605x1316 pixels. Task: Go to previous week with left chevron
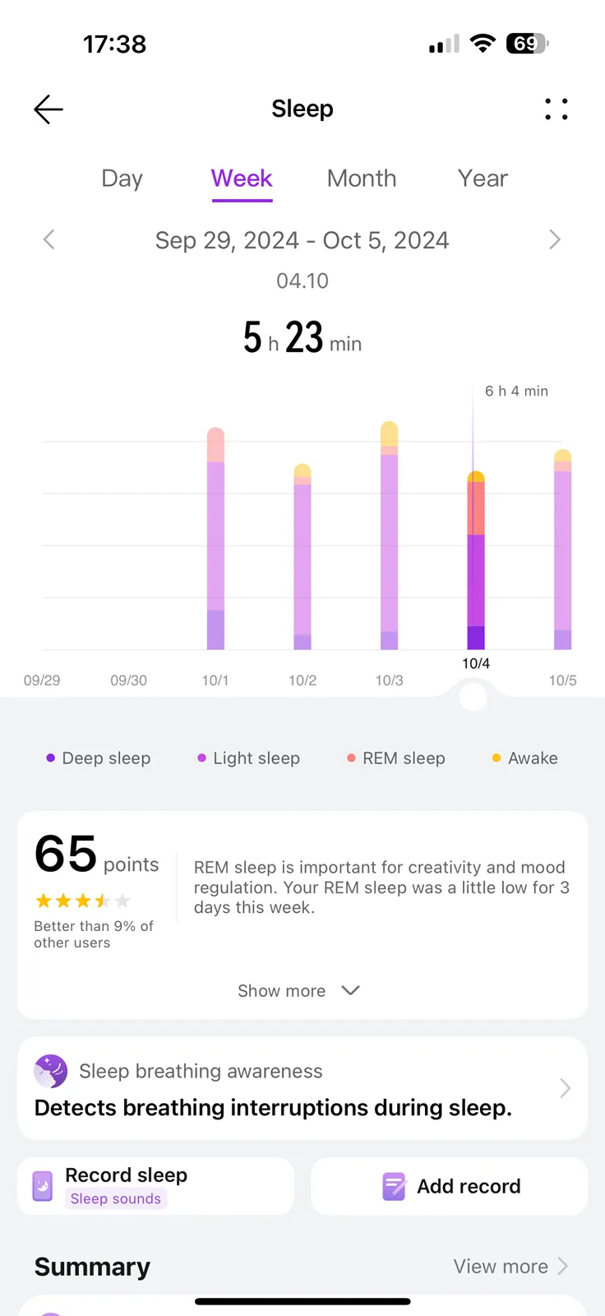(49, 239)
